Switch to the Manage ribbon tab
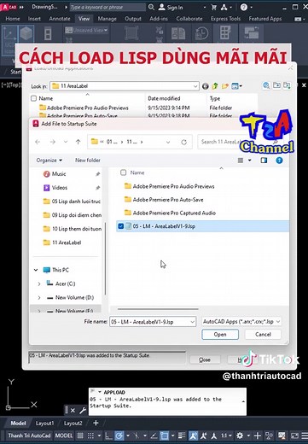The width and height of the screenshot is (308, 444). point(107,19)
